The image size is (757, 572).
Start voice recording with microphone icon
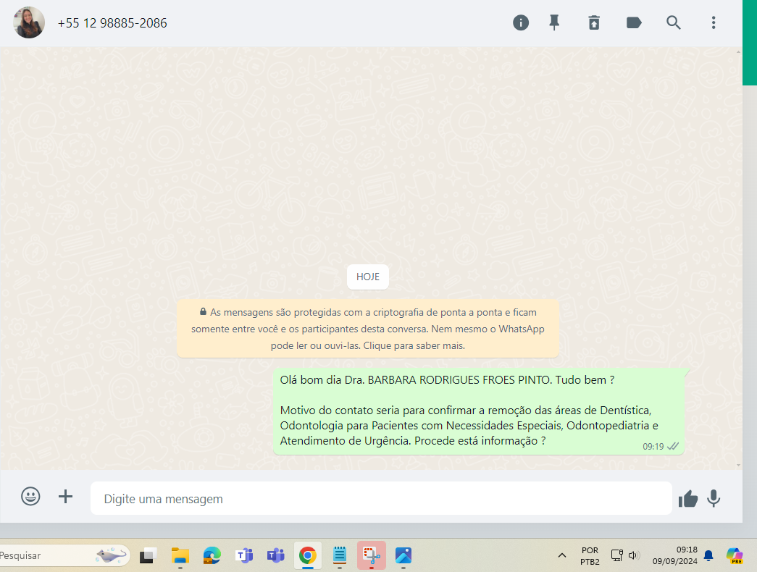(x=714, y=499)
